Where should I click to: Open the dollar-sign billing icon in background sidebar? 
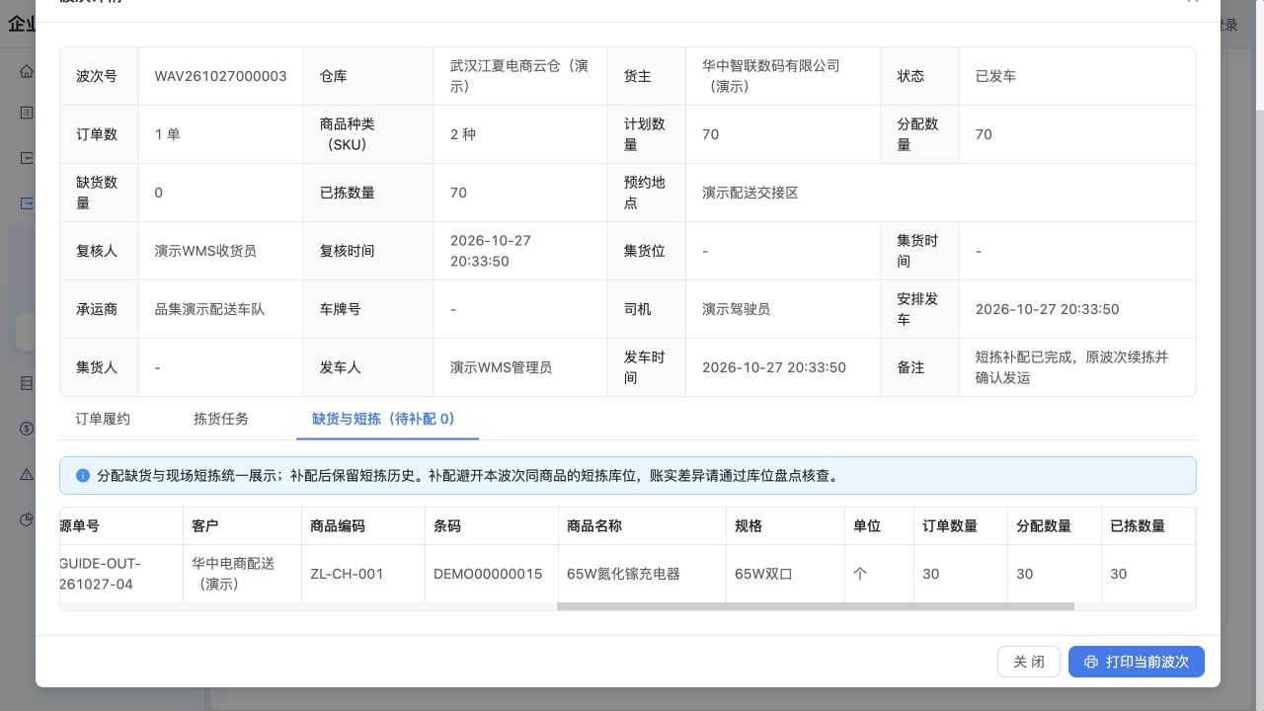click(x=27, y=429)
